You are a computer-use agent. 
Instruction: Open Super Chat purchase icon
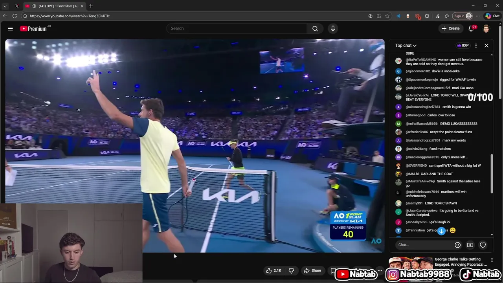(x=470, y=245)
